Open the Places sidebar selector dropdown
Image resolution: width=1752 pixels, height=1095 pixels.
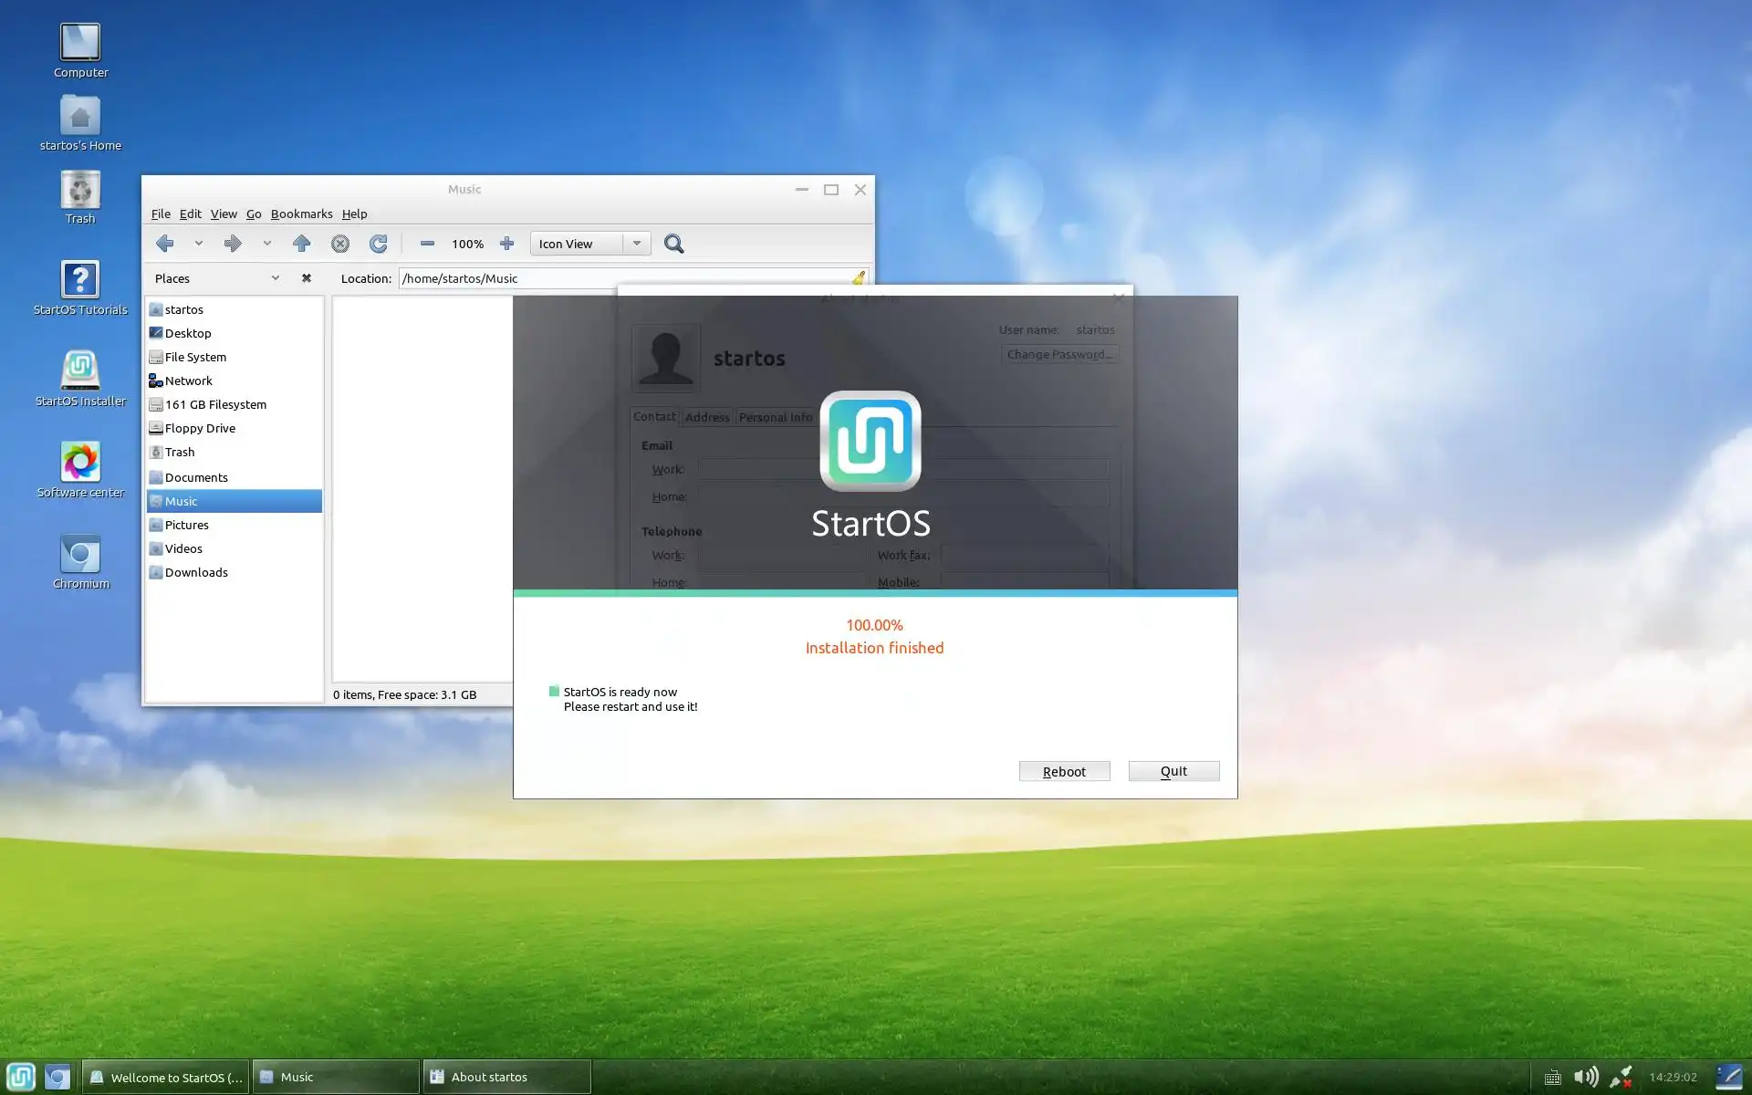tap(275, 278)
